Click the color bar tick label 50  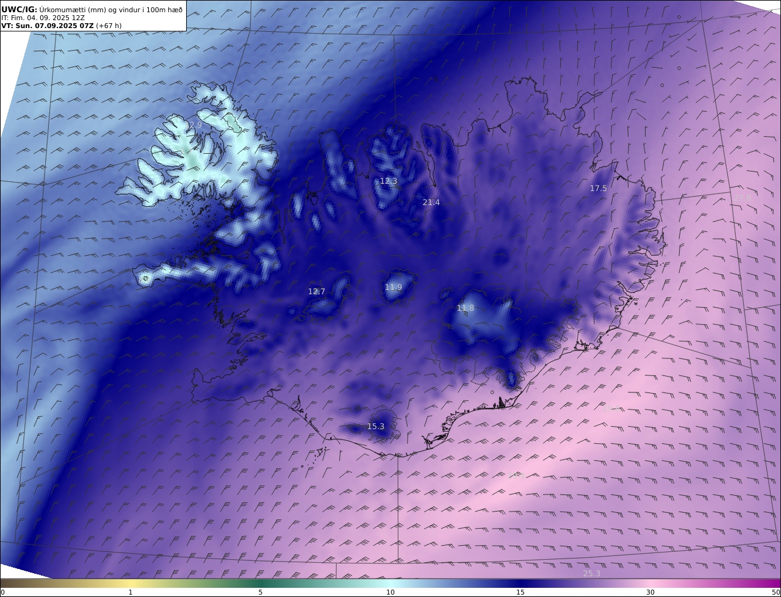(x=776, y=592)
